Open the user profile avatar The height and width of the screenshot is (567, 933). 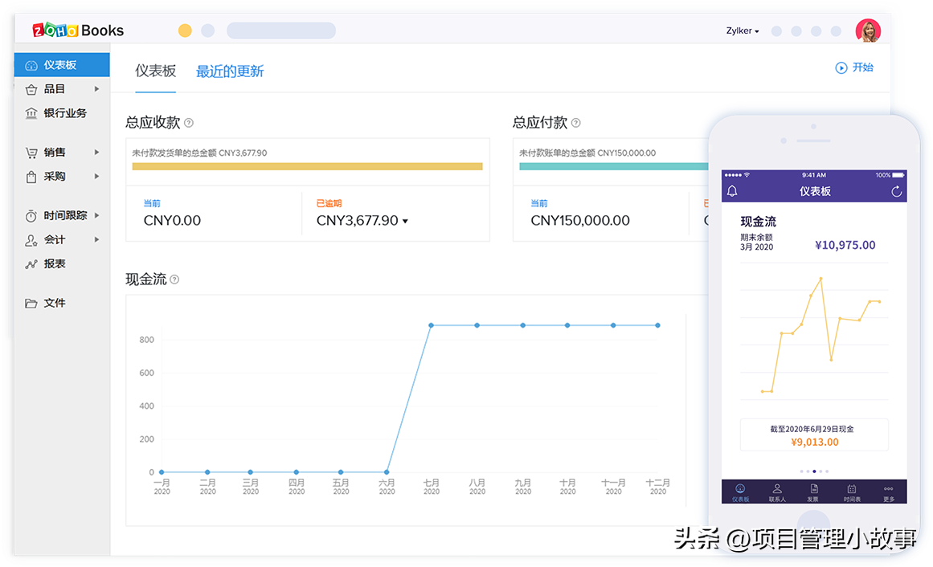click(x=868, y=31)
